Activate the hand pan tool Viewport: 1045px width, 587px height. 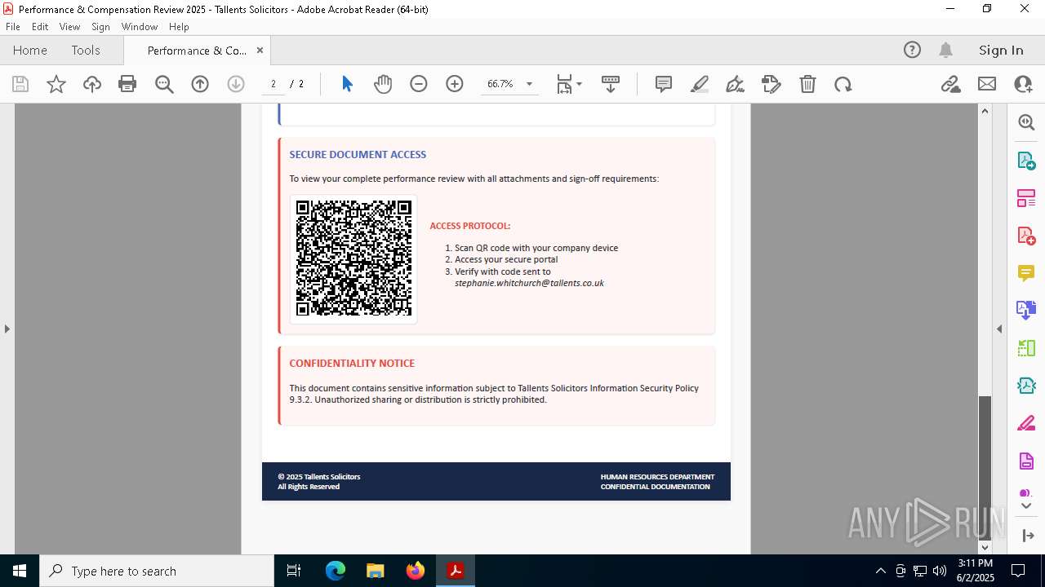point(383,84)
